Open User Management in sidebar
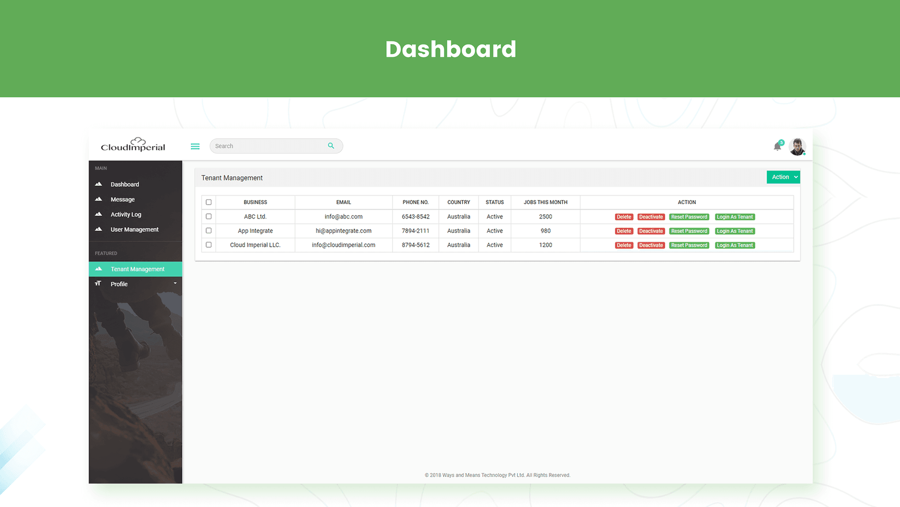 135,229
